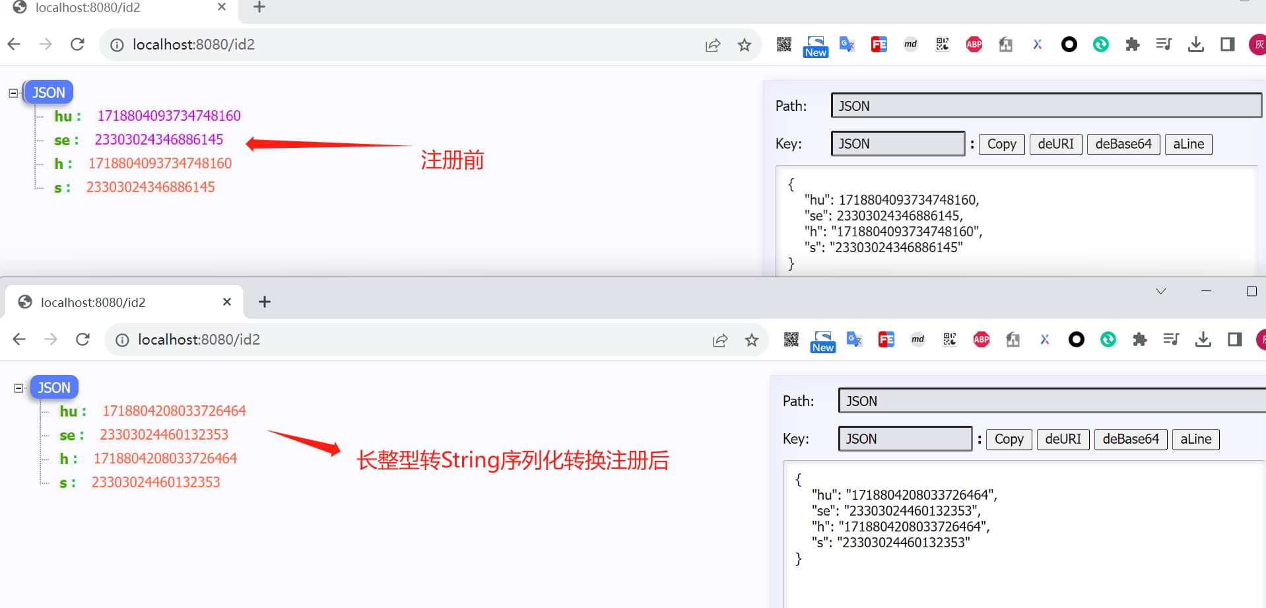Collapse the JSON tree root in the top window
Image resolution: width=1266 pixels, height=608 pixels.
click(x=13, y=93)
